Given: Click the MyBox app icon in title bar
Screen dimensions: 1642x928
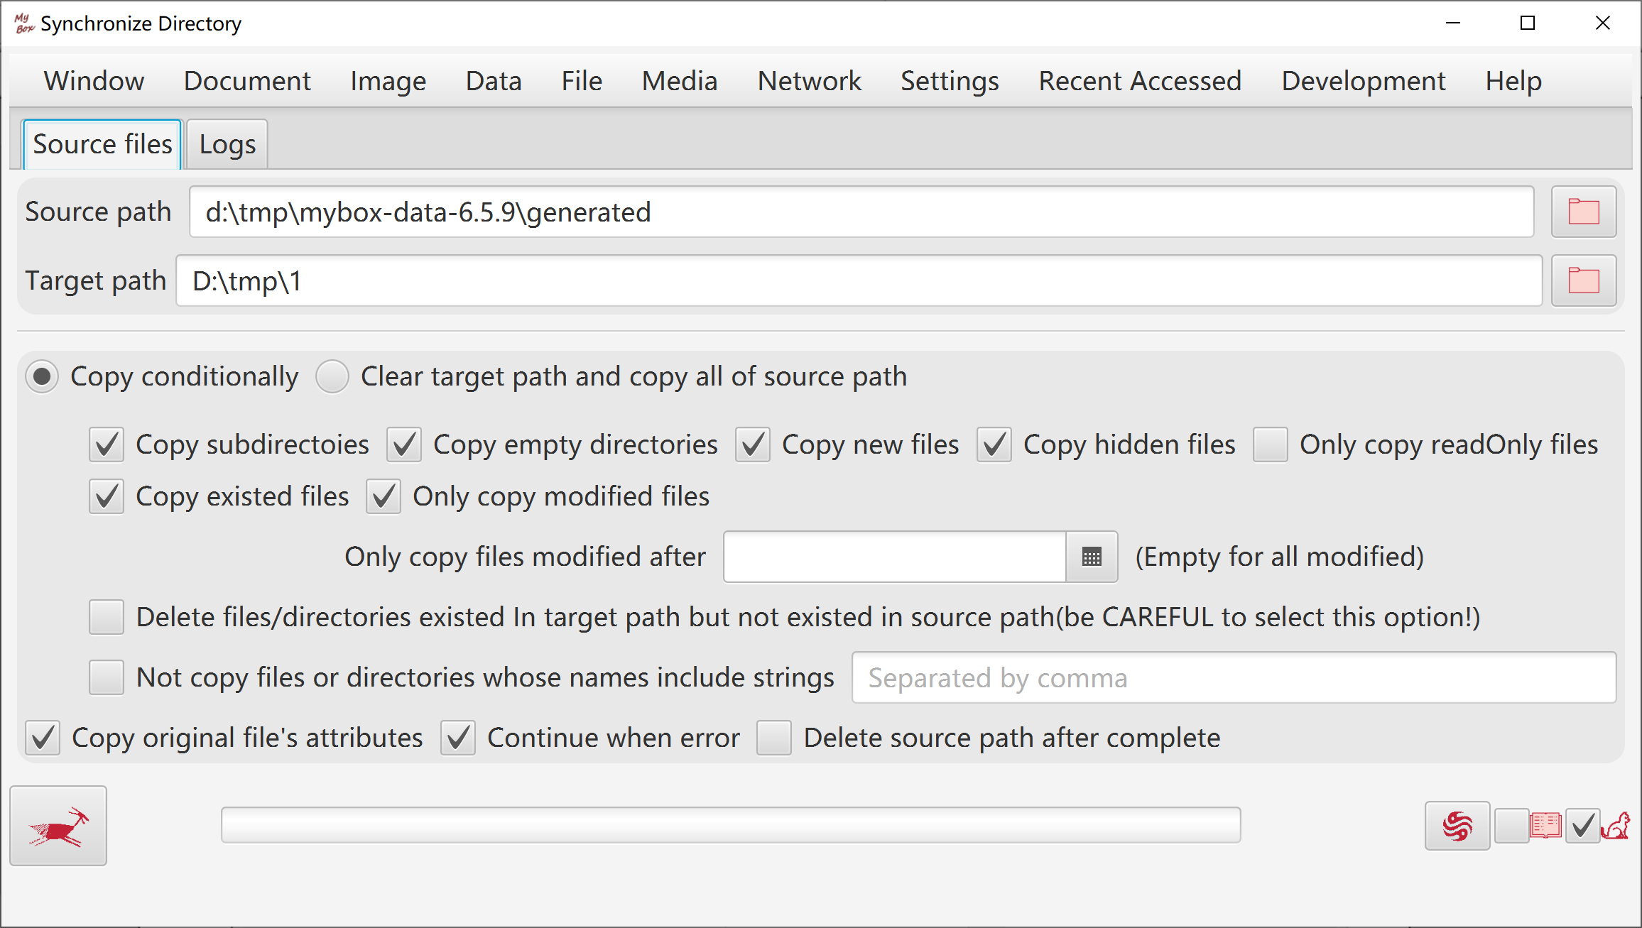Looking at the screenshot, I should [x=24, y=23].
